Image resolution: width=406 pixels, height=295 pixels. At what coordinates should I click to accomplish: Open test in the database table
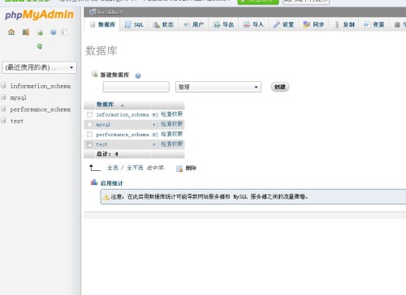pos(101,144)
